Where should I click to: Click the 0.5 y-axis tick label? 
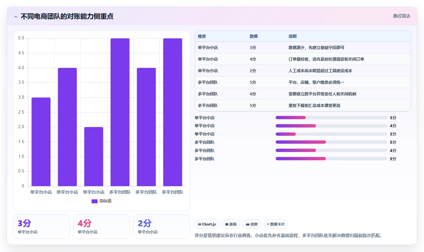21,171
